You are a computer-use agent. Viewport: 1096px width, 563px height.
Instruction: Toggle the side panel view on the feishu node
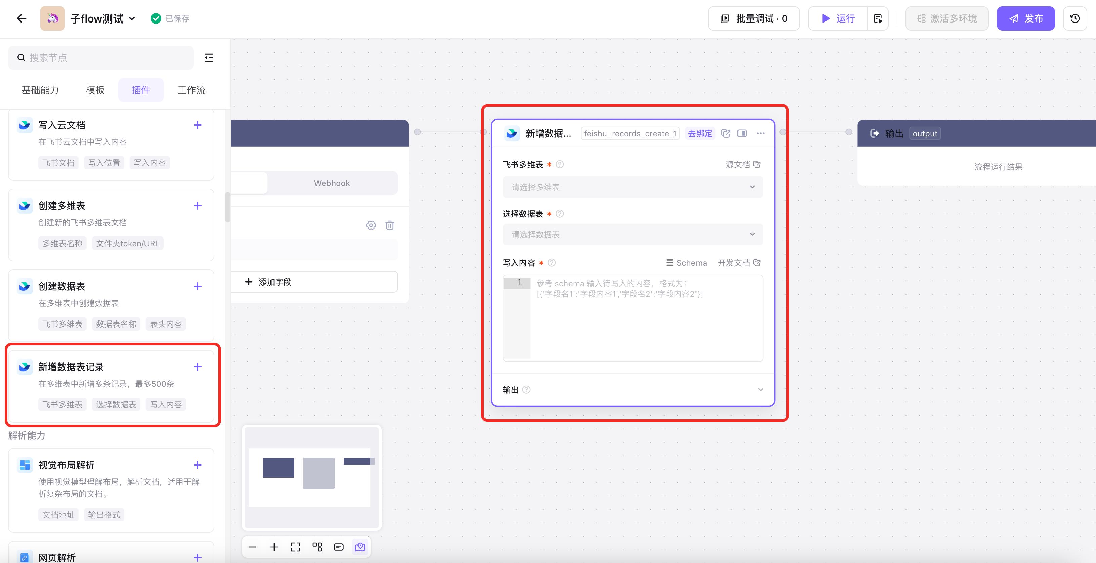click(742, 133)
